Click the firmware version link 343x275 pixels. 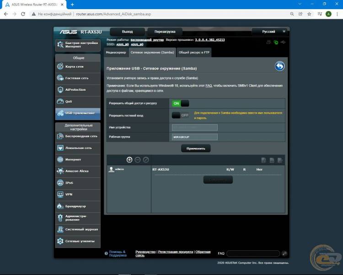click(x=210, y=40)
